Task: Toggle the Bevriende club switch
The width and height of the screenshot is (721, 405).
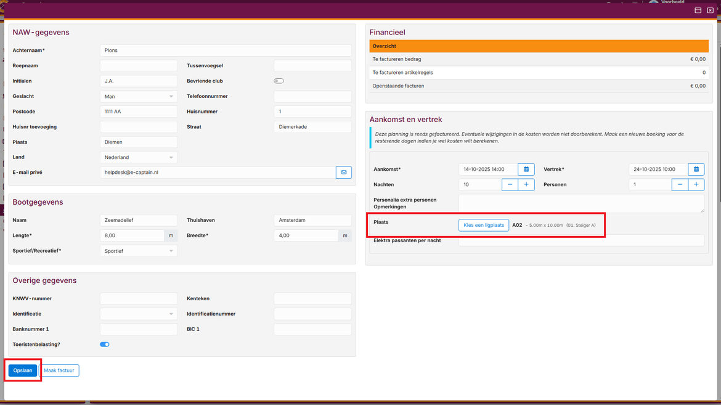Action: [x=279, y=81]
